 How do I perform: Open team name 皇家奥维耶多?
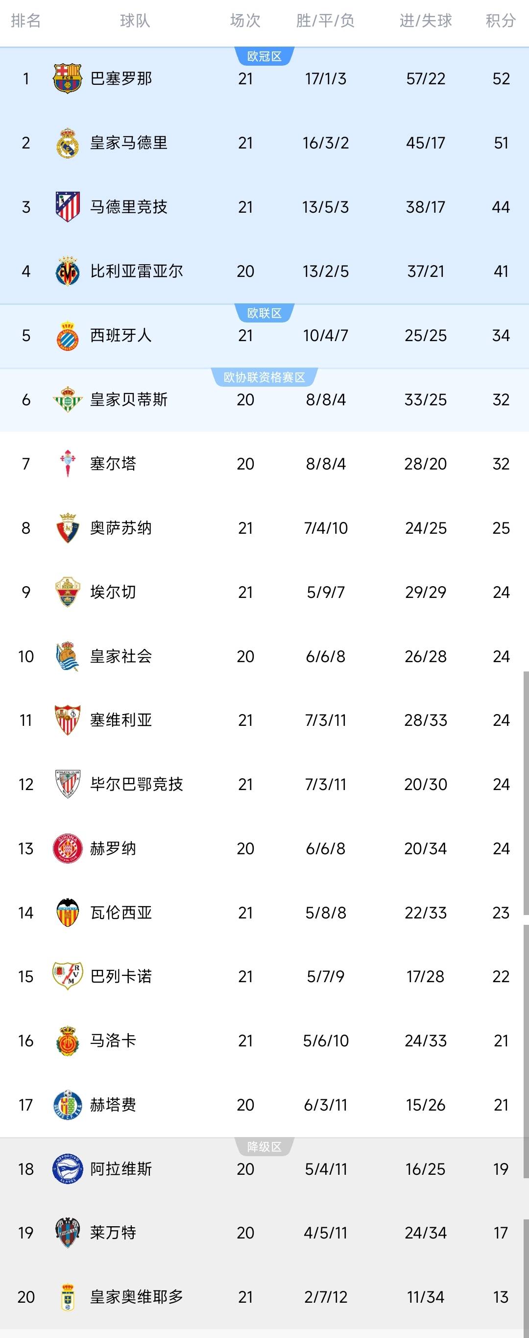pos(137,1297)
